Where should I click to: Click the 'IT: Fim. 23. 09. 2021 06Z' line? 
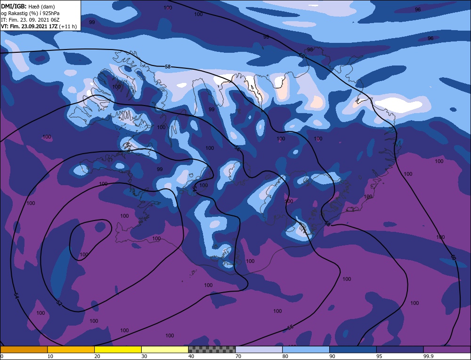30,20
